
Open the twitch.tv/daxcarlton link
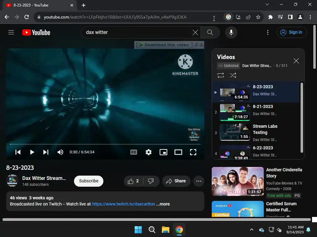(x=123, y=204)
